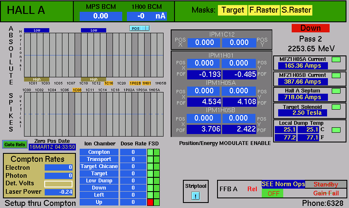Click the MFZ1H05B Current green status light
The width and height of the screenshot is (349, 208).
pyautogui.click(x=336, y=75)
